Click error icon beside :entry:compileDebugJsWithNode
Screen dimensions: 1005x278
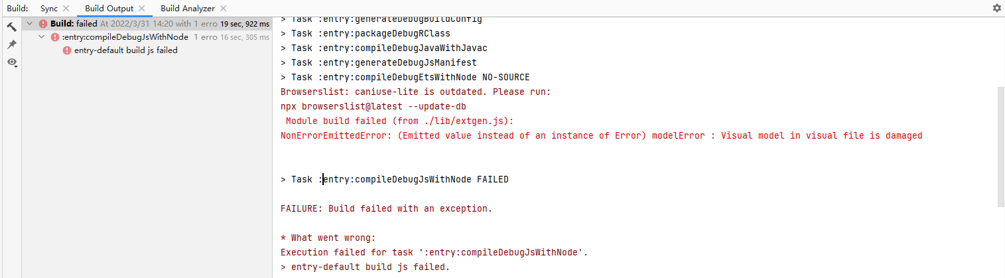coord(55,37)
